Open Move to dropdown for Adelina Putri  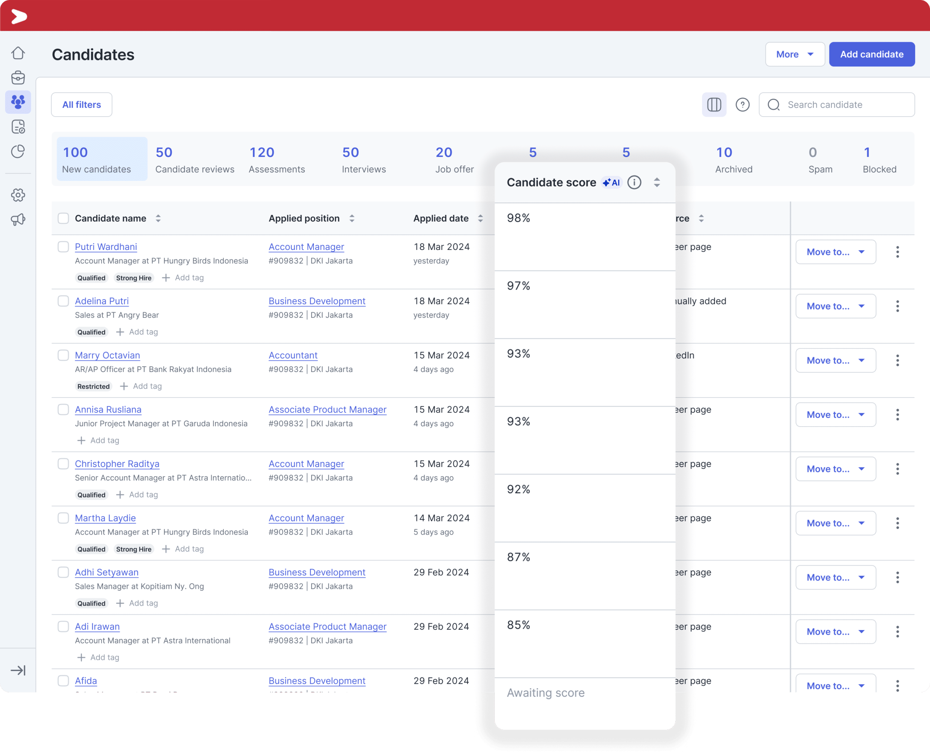point(835,306)
